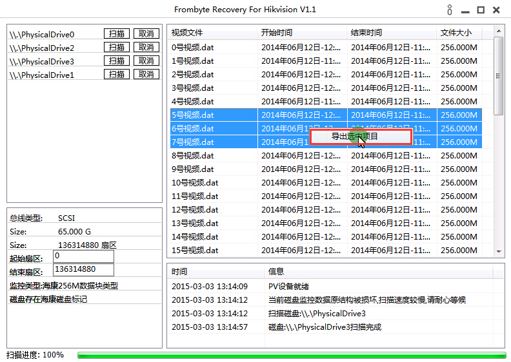
Task: Click the 信息 column header in log
Action: coord(379,272)
